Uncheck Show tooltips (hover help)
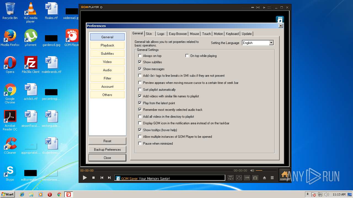 pos(140,130)
